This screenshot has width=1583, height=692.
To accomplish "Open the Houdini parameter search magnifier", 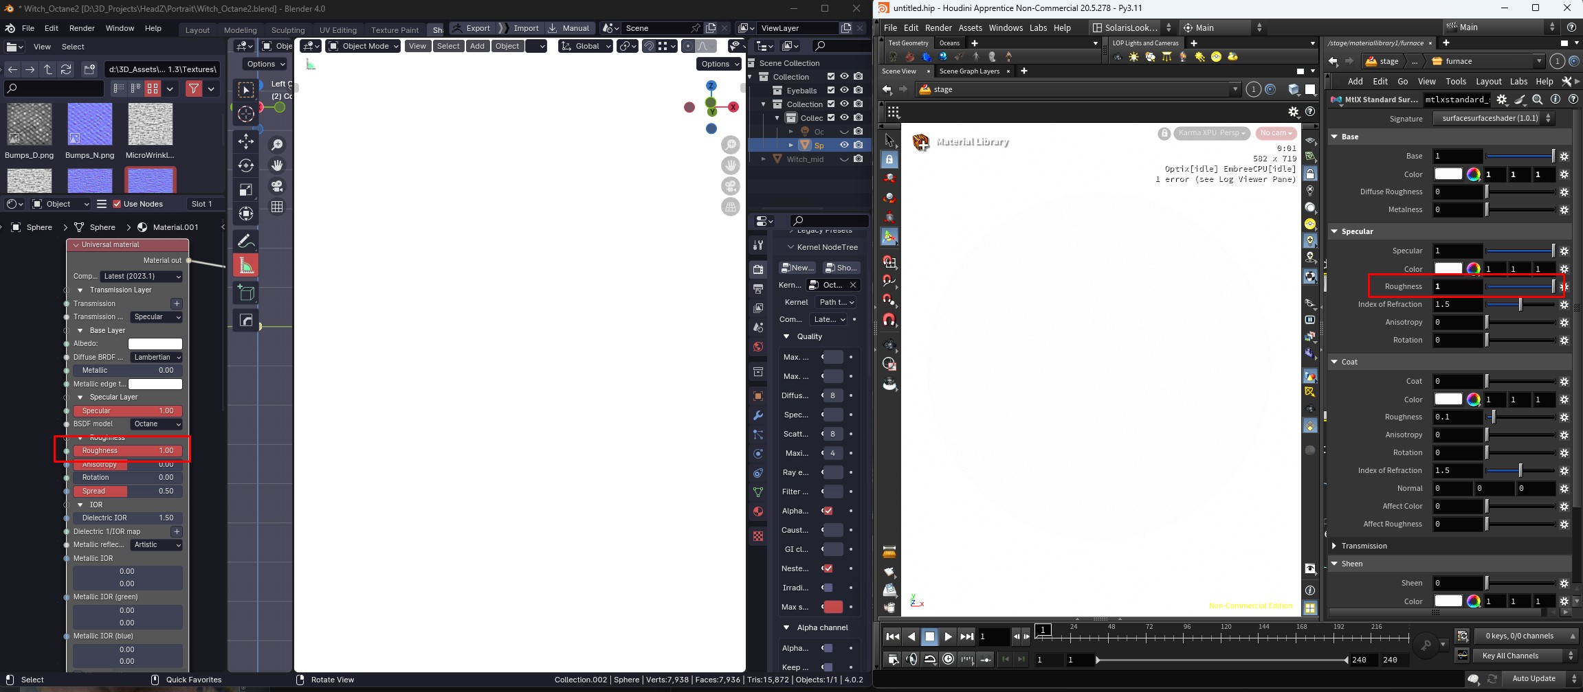I will click(1538, 100).
